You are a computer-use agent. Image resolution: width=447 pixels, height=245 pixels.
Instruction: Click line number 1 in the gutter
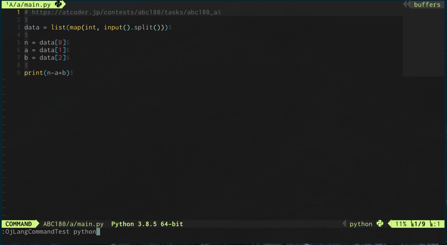click(x=18, y=12)
